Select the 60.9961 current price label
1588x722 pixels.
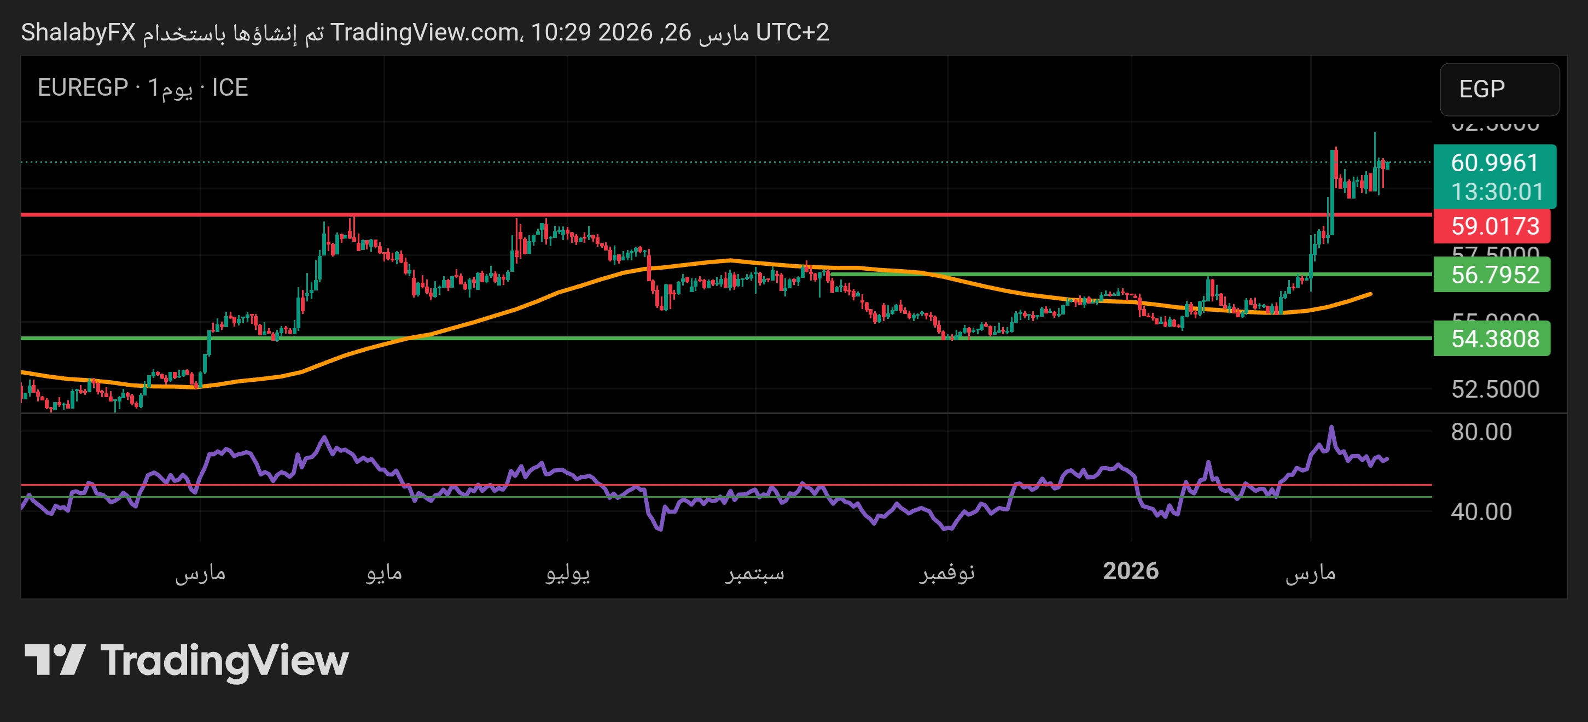tap(1494, 164)
